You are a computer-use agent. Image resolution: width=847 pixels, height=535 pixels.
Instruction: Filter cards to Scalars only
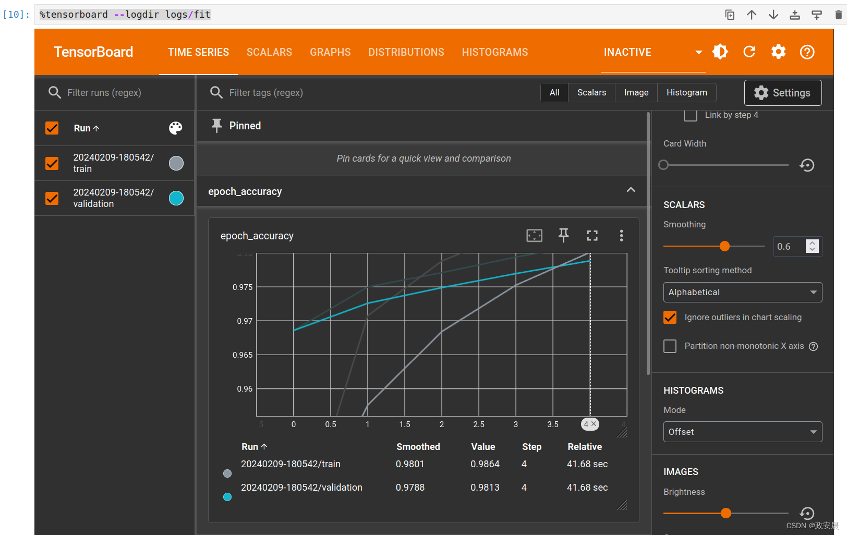[592, 93]
